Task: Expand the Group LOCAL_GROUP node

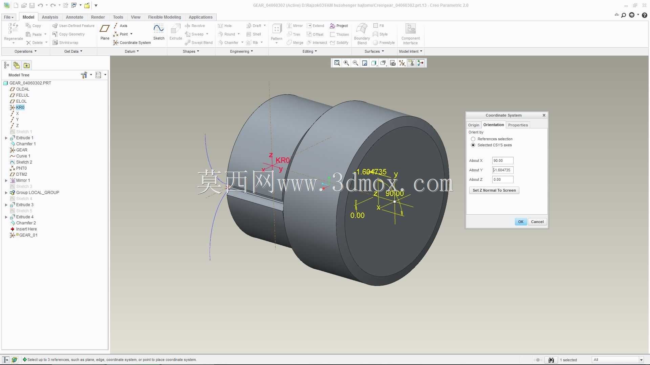Action: 6,193
